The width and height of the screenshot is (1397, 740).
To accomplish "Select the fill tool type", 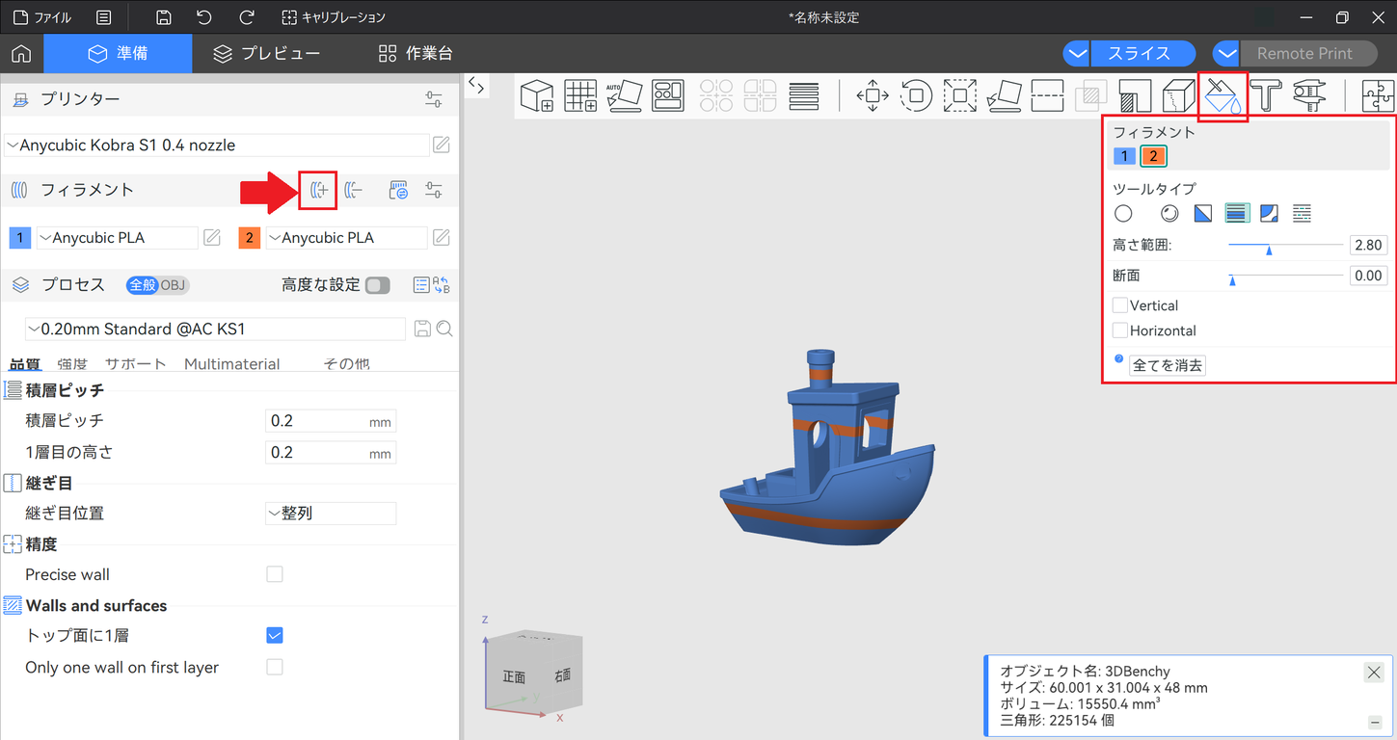I will coord(1270,213).
